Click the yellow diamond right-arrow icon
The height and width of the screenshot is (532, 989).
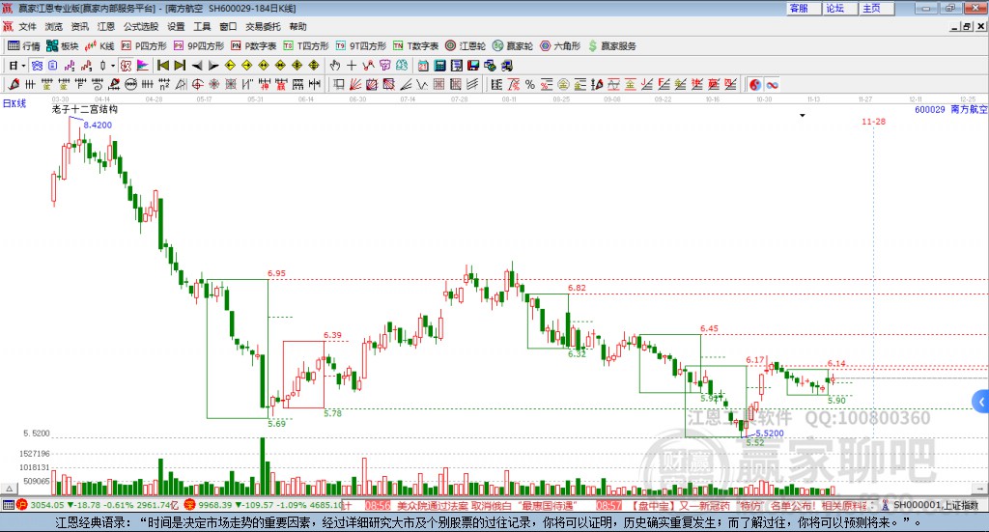246,66
